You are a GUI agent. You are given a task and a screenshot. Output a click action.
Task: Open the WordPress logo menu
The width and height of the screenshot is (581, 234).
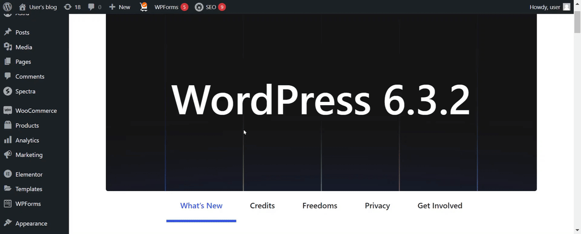(7, 7)
